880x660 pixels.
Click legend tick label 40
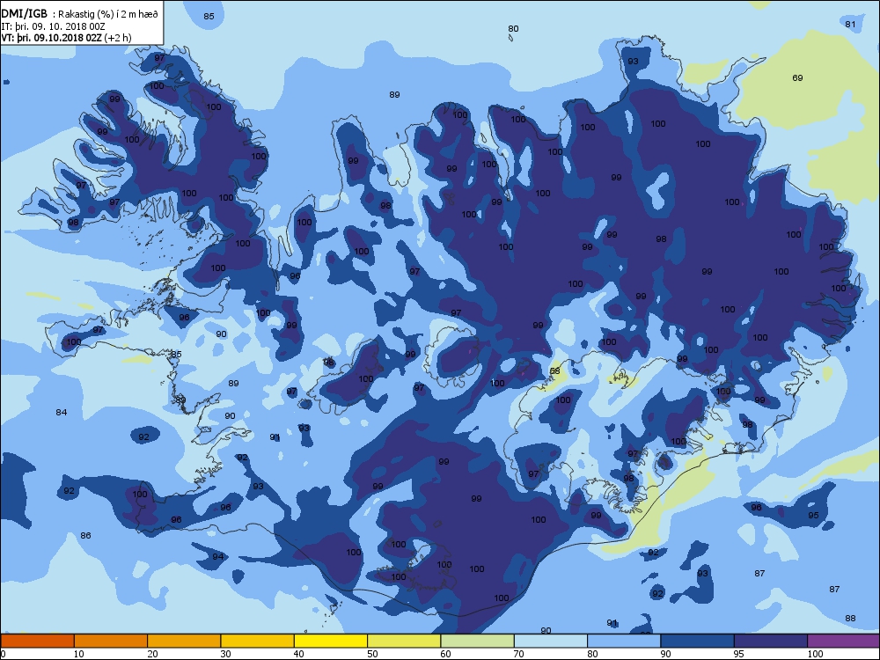coord(298,654)
